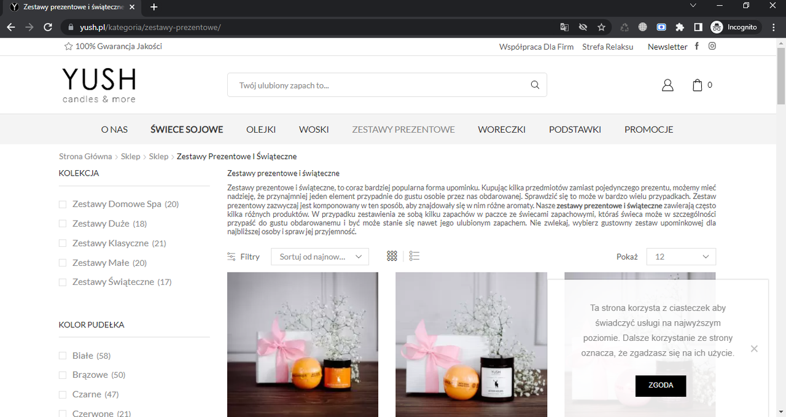
Task: Open the Newsletter link
Action: [667, 47]
